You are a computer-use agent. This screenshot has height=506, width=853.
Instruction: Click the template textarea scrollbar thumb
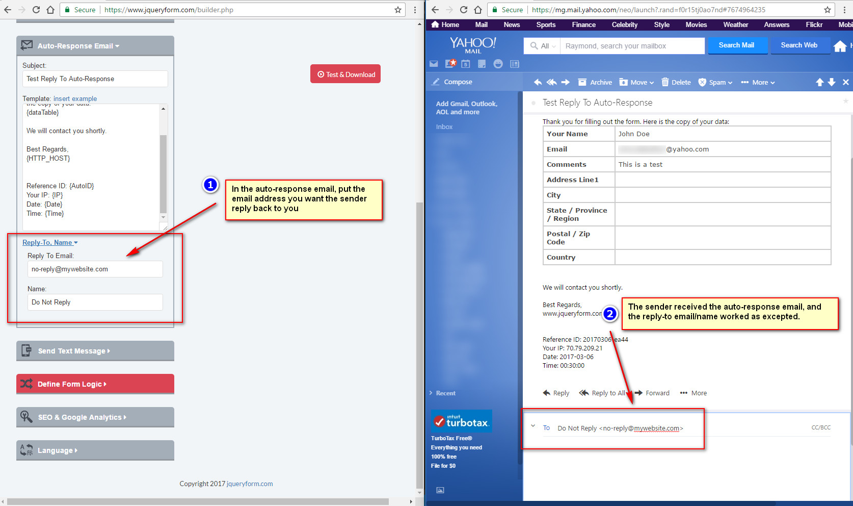163,173
